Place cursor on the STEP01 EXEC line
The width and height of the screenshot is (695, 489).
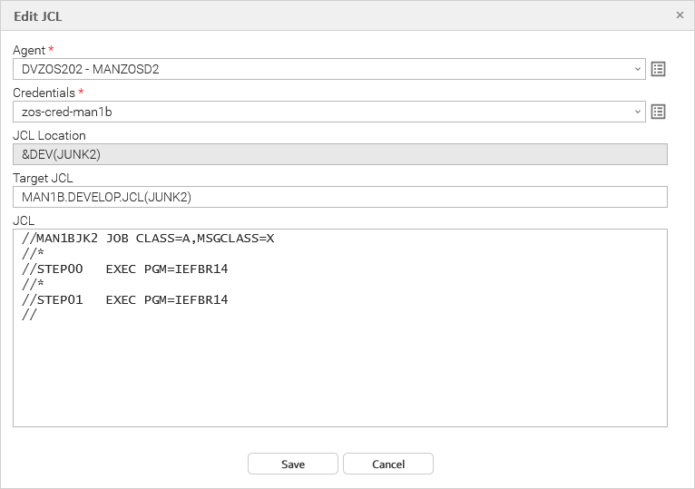(125, 299)
